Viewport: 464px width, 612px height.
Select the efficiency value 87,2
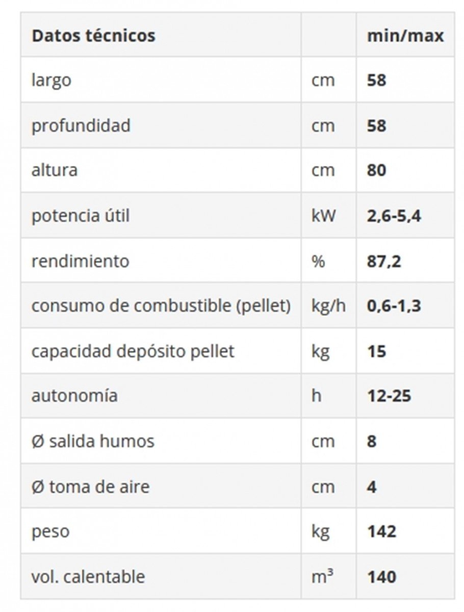384,261
